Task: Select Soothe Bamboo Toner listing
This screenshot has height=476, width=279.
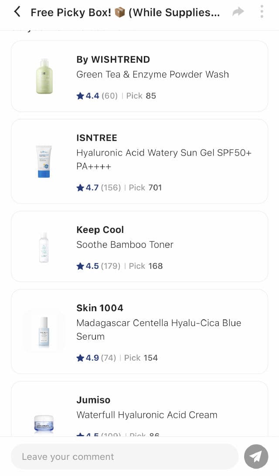Action: tap(125, 245)
